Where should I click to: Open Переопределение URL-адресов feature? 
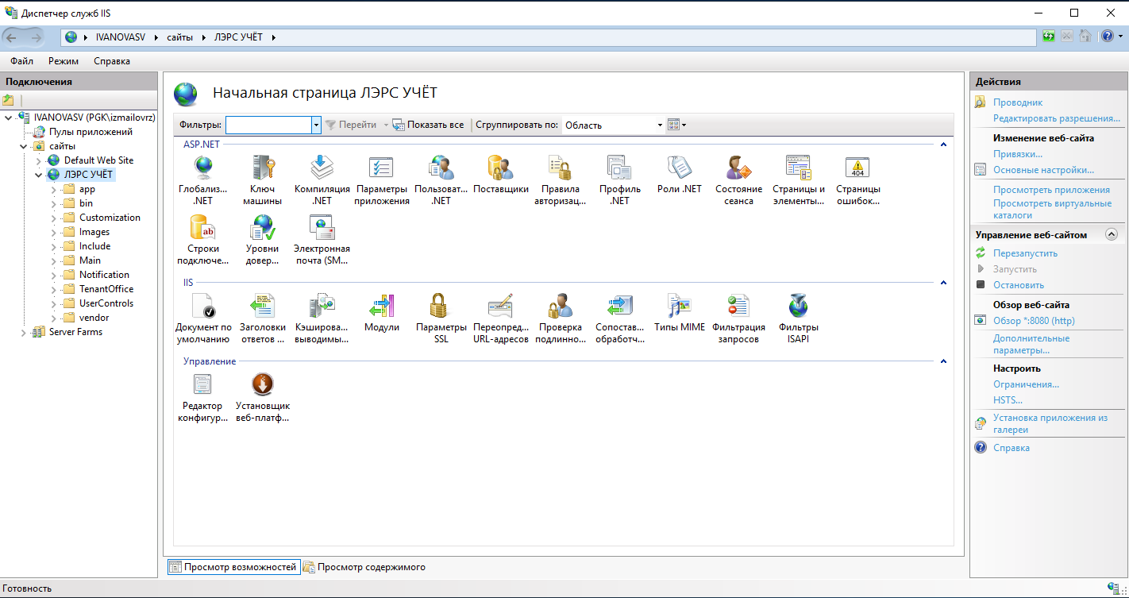pos(501,306)
